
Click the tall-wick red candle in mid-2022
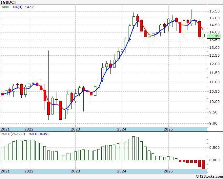(49, 108)
